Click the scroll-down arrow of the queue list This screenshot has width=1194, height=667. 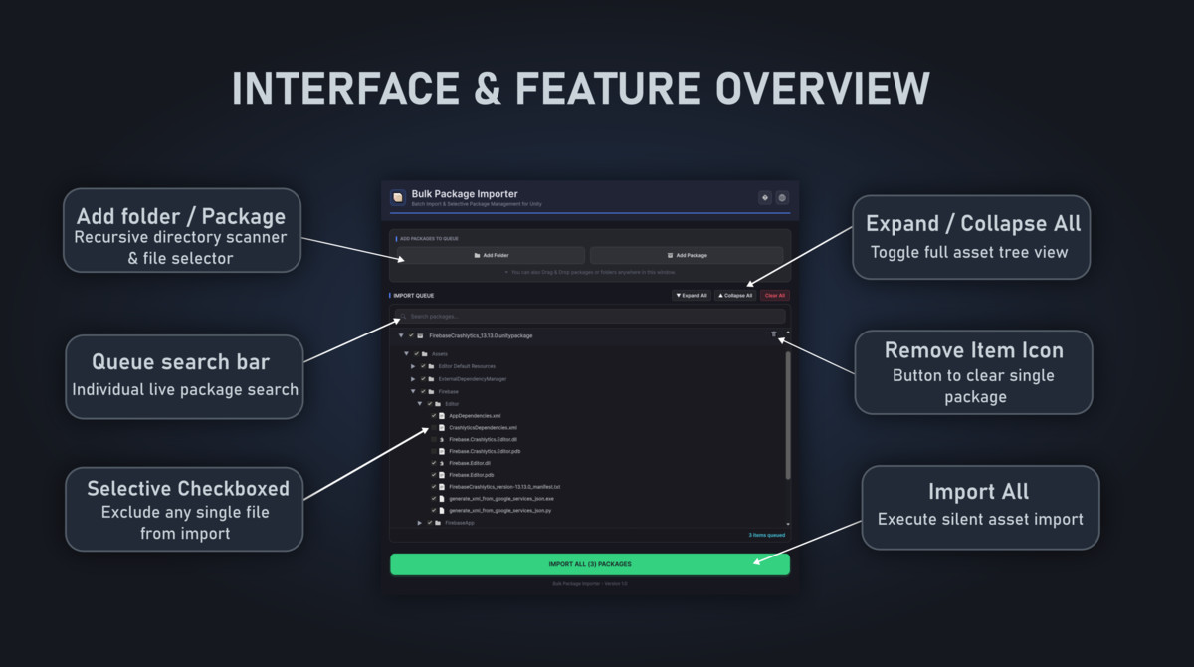pyautogui.click(x=788, y=523)
